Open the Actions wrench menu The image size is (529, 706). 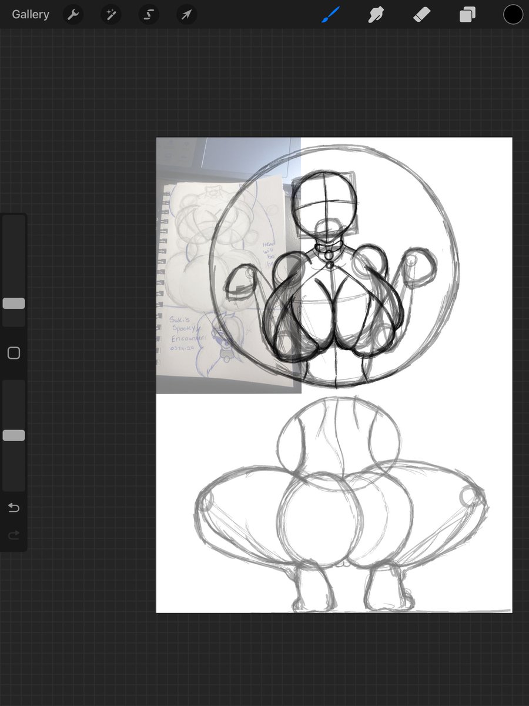click(73, 15)
